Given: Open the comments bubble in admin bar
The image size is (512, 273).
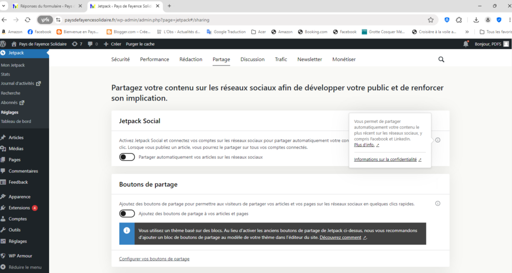Looking at the screenshot, I should tap(92, 44).
